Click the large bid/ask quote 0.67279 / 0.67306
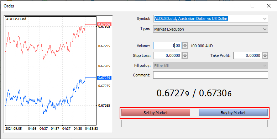277x139 pixels. click(194, 93)
